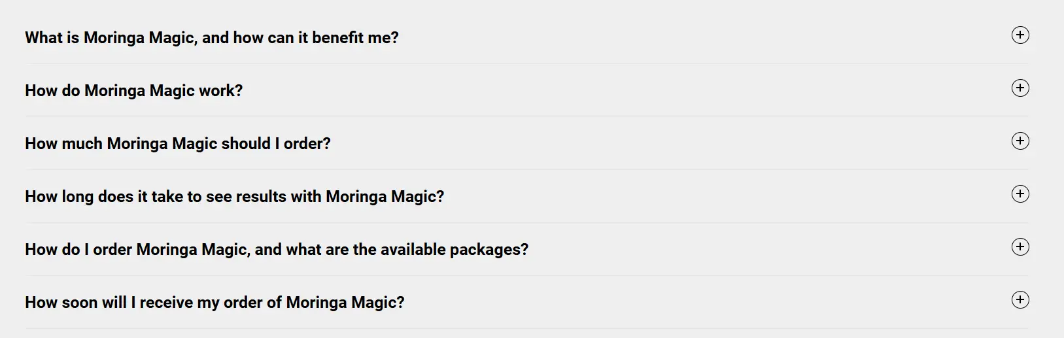Tap the plus icon for "How soon will I receive"
This screenshot has width=1064, height=338.
pos(1020,300)
